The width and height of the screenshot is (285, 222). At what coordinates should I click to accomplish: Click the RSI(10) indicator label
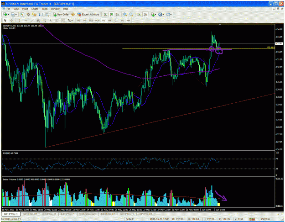coord(10,153)
